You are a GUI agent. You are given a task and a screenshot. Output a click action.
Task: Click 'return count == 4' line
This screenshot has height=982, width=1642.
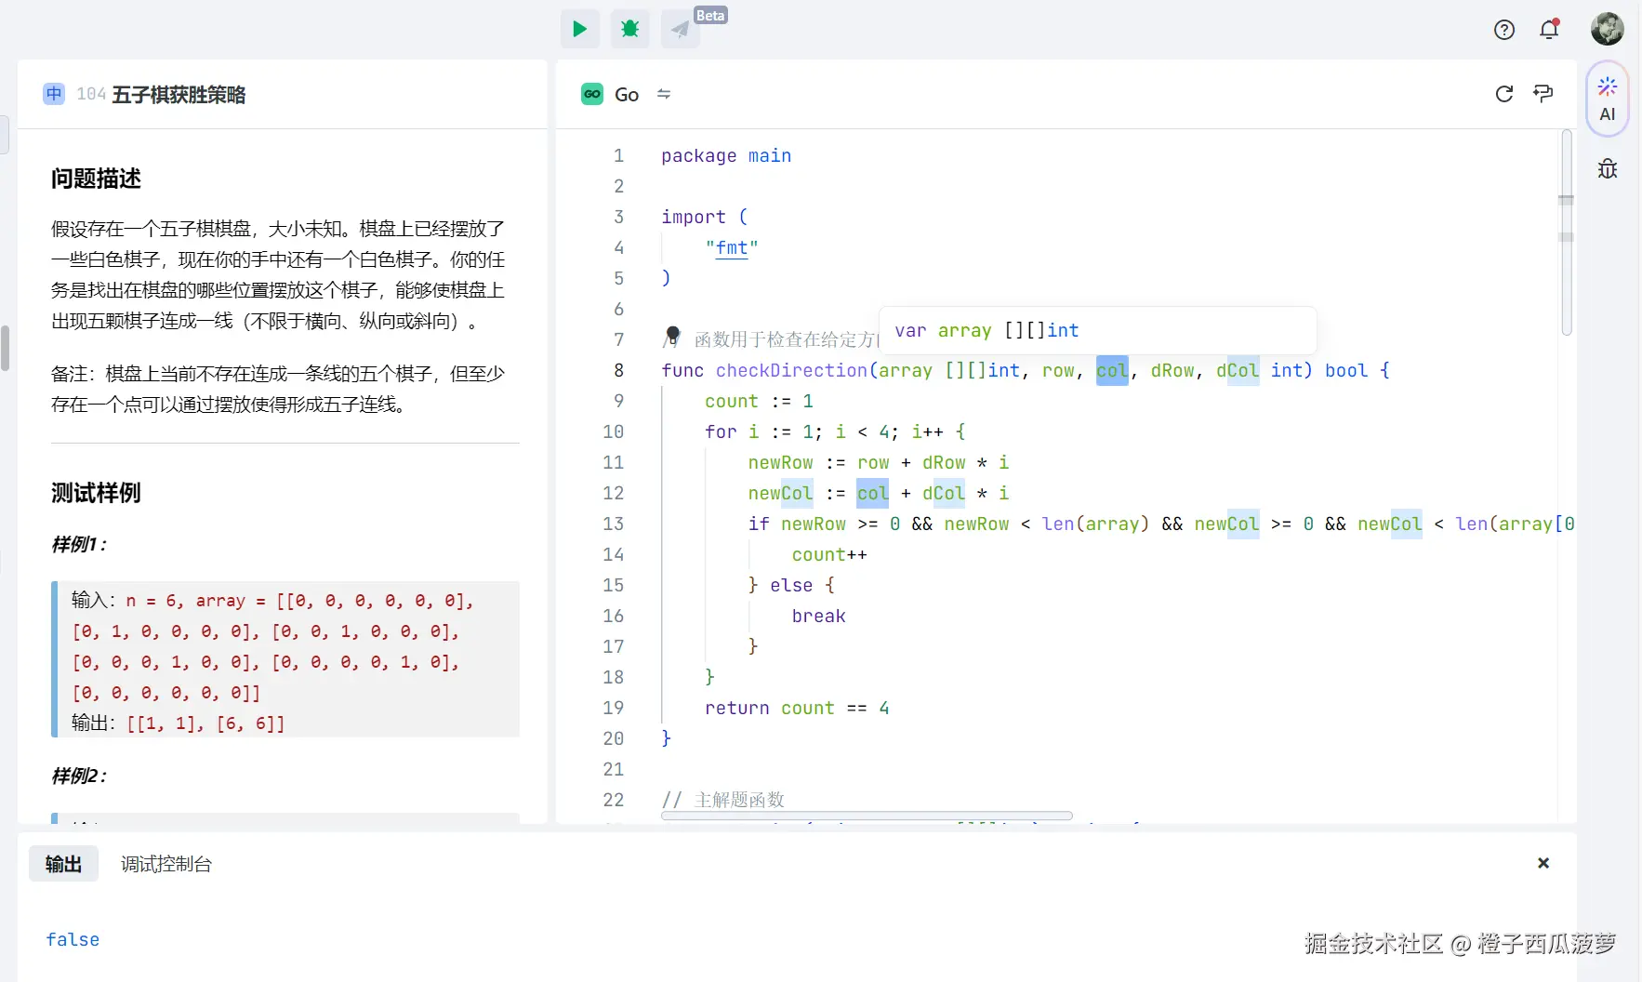tap(797, 708)
